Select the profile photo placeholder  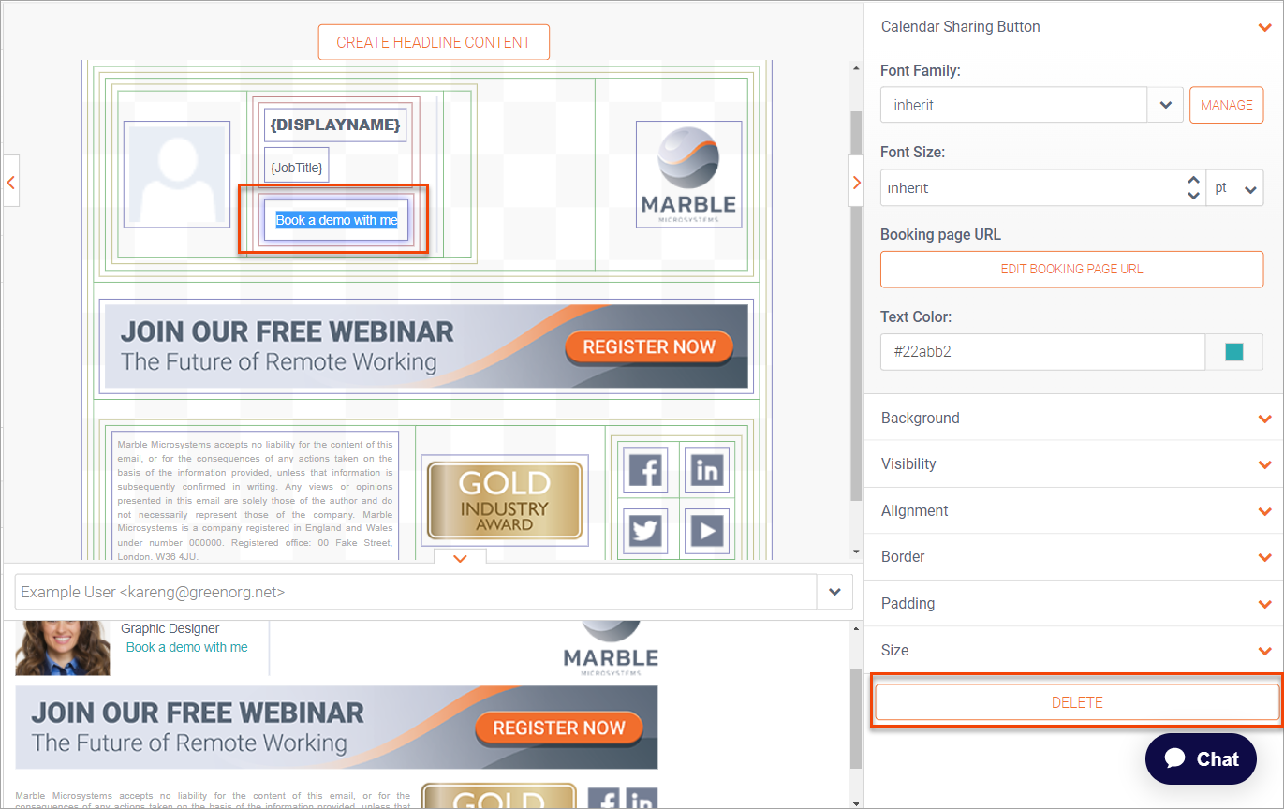pyautogui.click(x=177, y=174)
